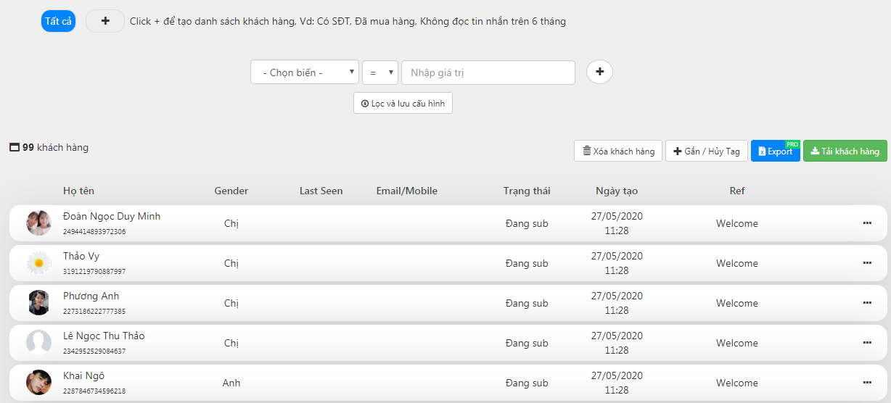This screenshot has height=403, width=891.
Task: Click the name "Phương Anh"
Action: [91, 296]
